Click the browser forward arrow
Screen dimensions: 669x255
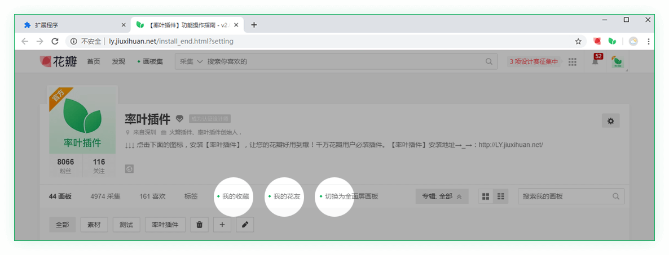pyautogui.click(x=39, y=41)
